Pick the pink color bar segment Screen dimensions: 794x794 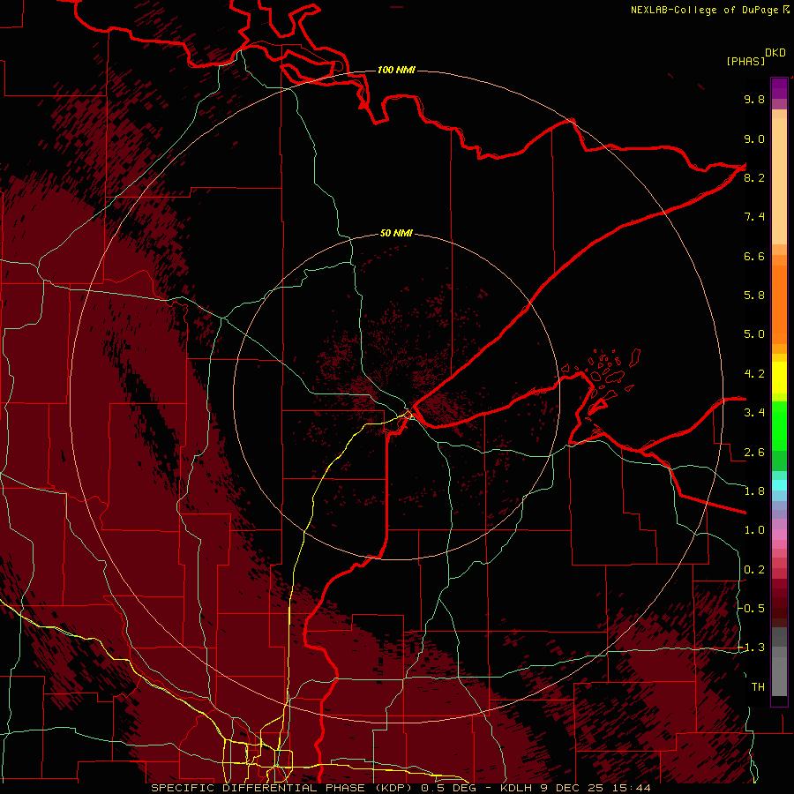click(x=779, y=535)
